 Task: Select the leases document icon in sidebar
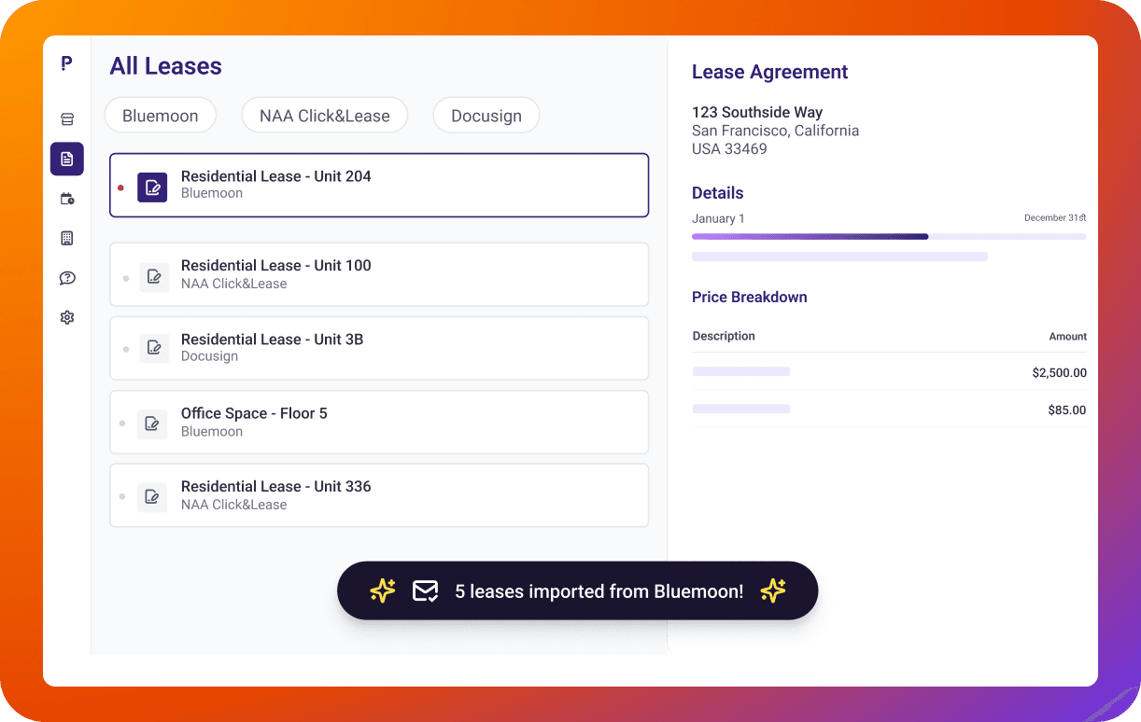[67, 159]
